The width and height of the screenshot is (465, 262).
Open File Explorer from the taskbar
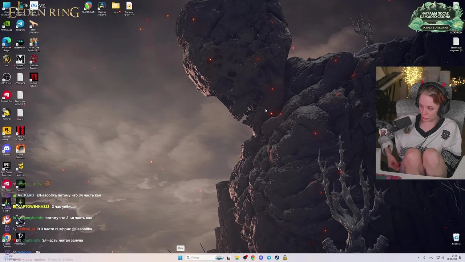pyautogui.click(x=237, y=258)
